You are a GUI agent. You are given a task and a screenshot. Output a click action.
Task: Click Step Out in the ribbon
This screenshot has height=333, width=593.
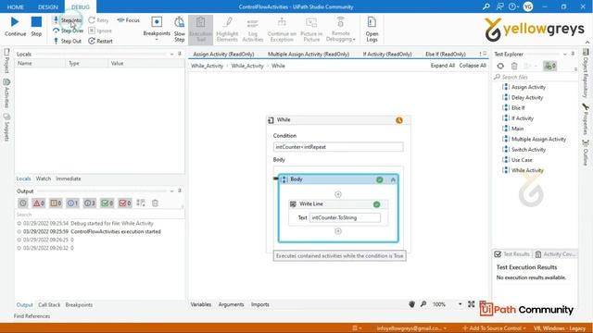click(x=68, y=41)
